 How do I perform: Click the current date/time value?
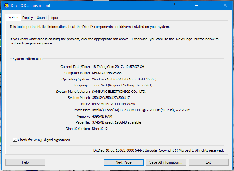[118, 67]
